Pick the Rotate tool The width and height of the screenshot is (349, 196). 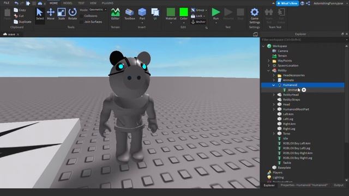(x=73, y=14)
